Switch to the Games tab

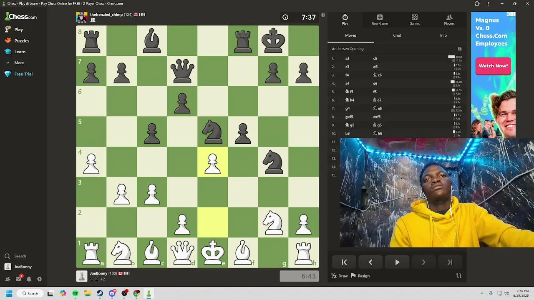click(x=414, y=19)
